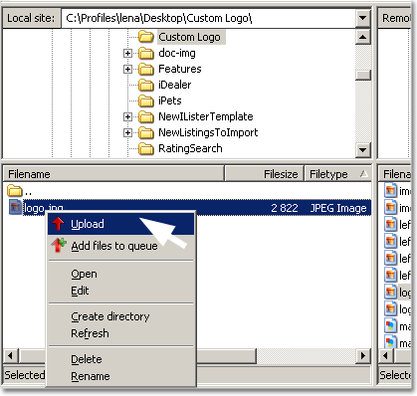Click the Local site label
Viewport: 417px width, 396px height.
31,18
